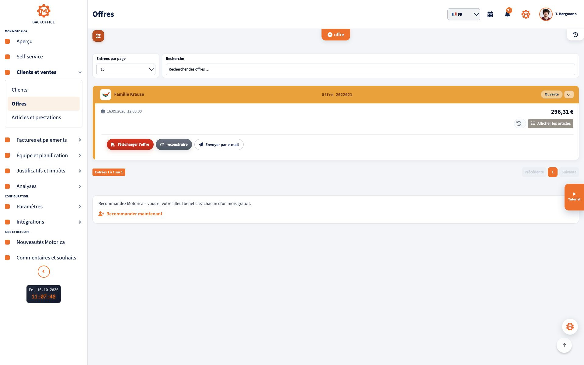The width and height of the screenshot is (584, 365).
Task: Open the Tutoriel side tab
Action: (574, 197)
